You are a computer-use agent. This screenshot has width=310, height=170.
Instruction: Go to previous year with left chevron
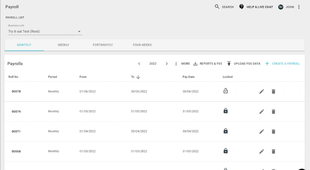click(139, 64)
